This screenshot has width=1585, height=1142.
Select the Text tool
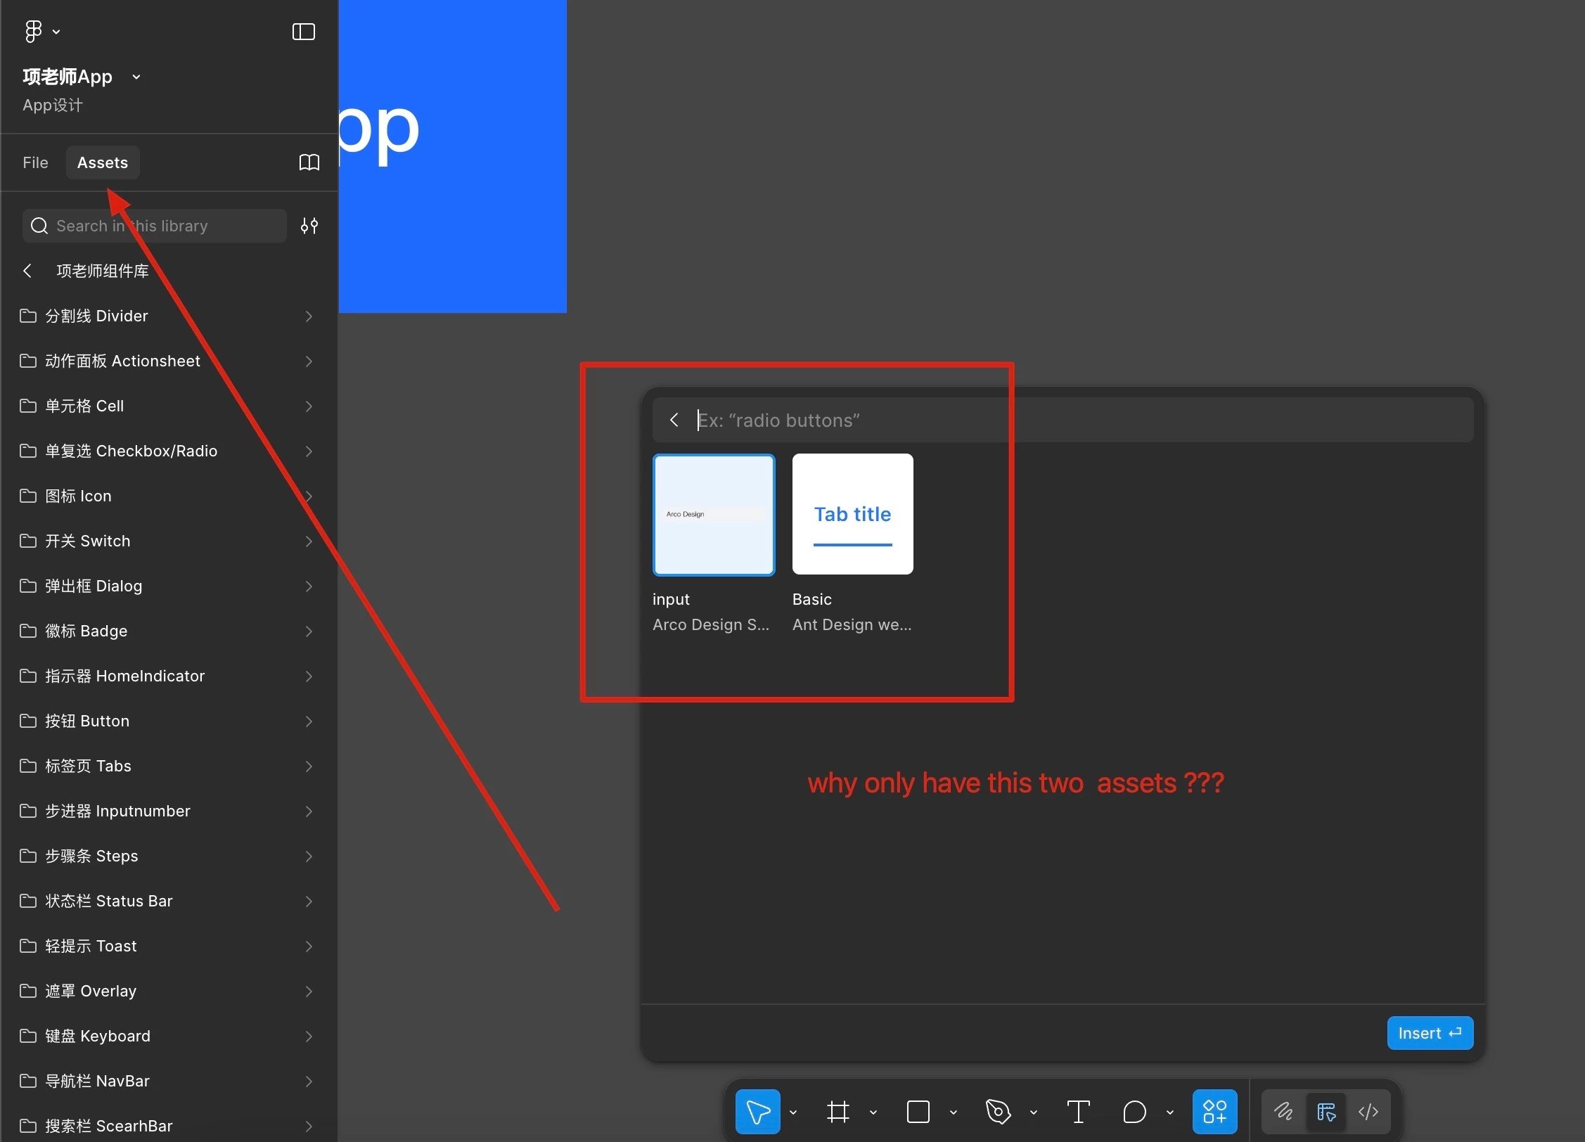tap(1078, 1112)
